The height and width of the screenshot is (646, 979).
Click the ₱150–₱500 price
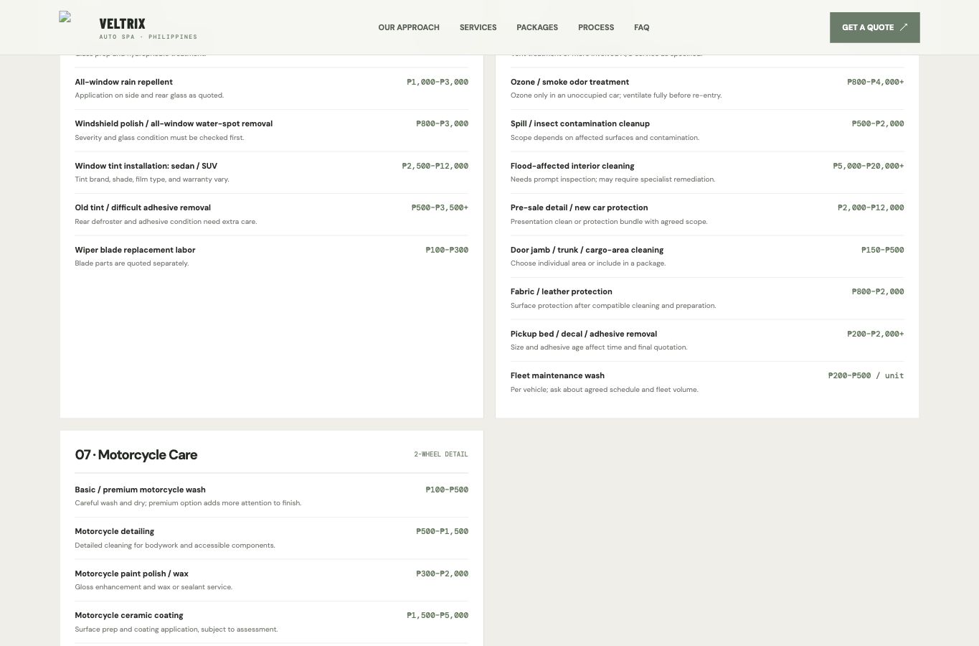tap(882, 250)
